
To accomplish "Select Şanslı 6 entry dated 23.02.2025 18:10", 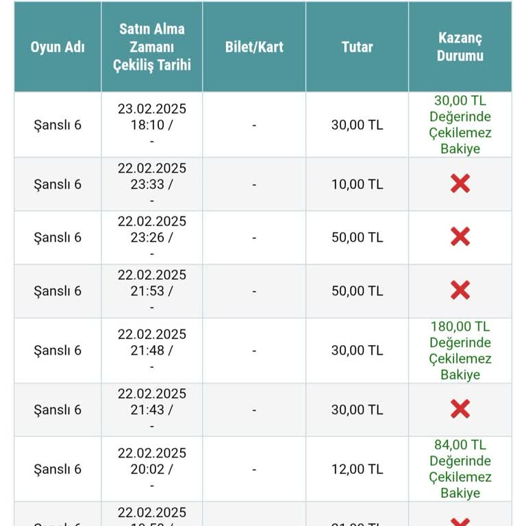I will click(58, 125).
